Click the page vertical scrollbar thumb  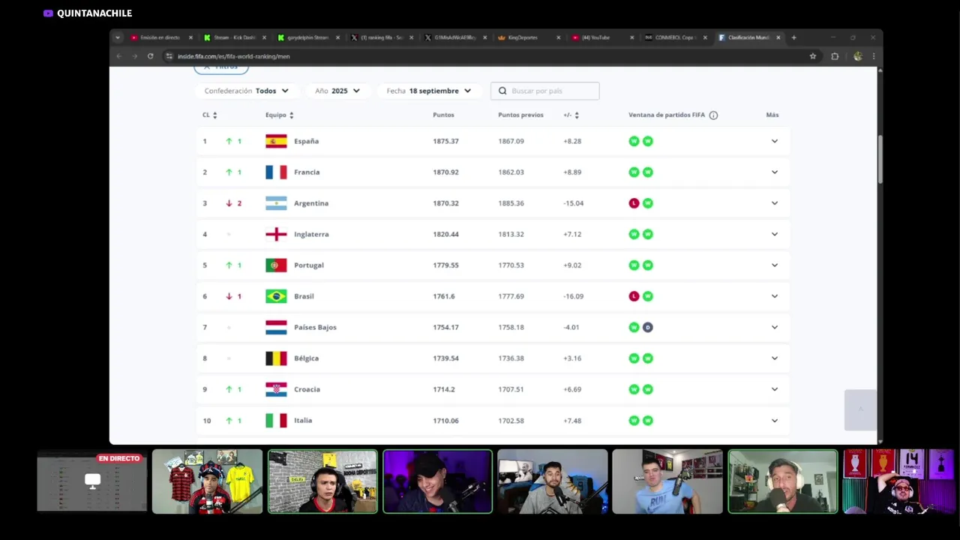point(880,159)
